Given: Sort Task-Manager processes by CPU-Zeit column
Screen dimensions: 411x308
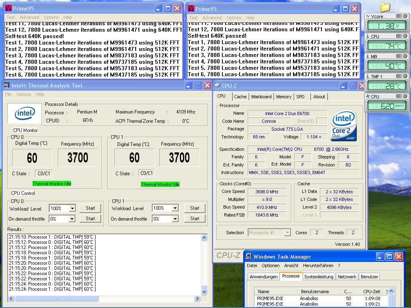Looking at the screenshot, I should tap(368, 292).
